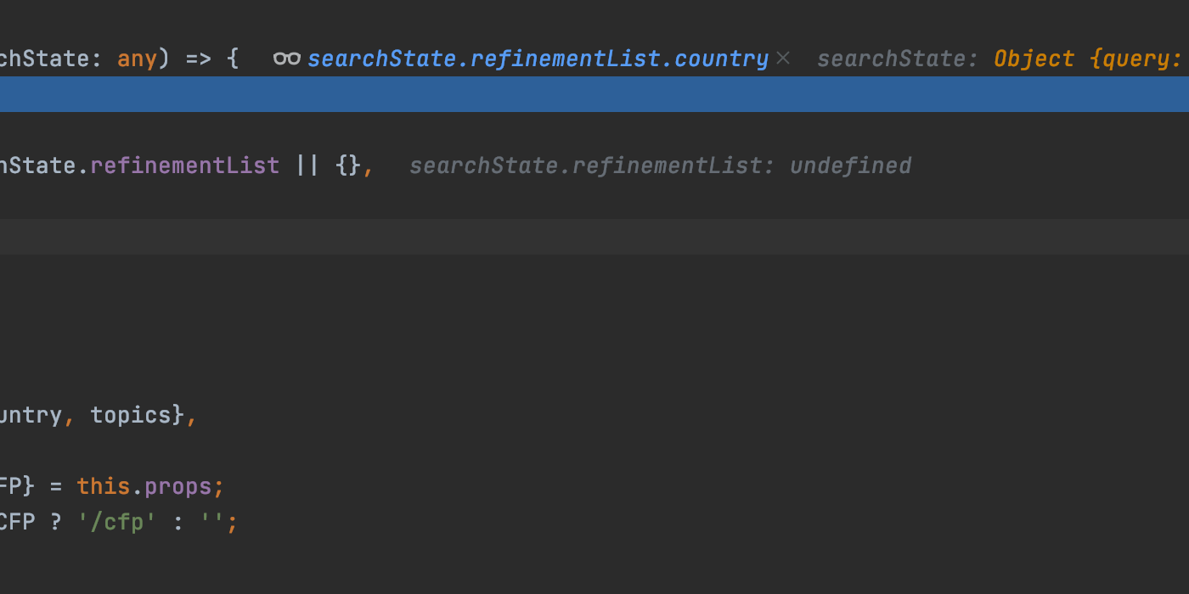Click the refinementList property in code

pos(184,165)
